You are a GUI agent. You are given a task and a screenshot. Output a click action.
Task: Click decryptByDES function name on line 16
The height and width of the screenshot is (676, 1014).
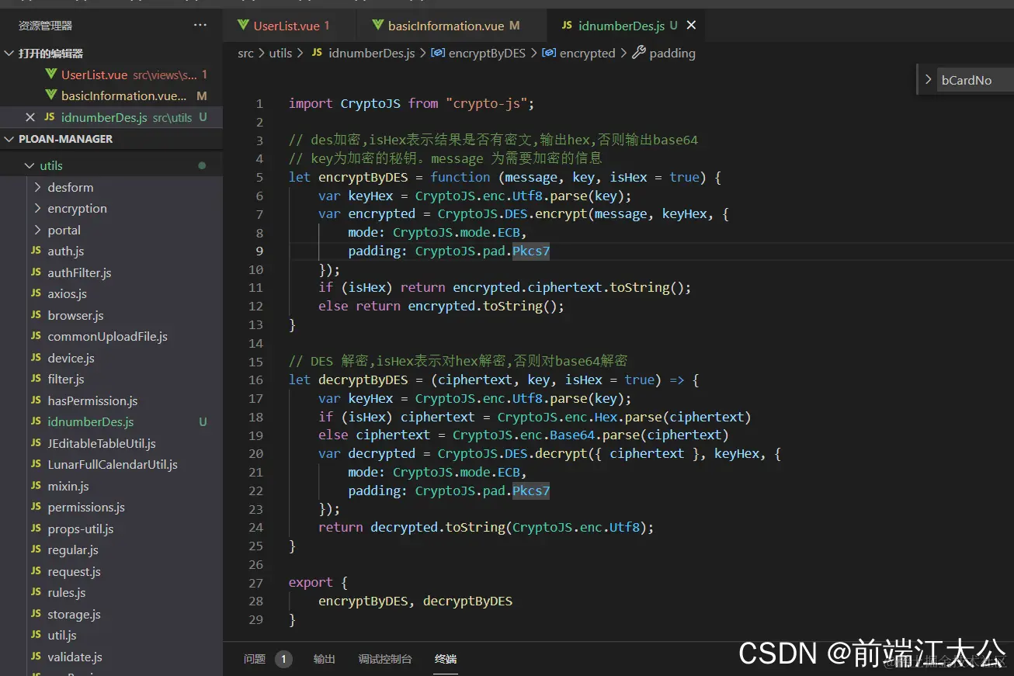pos(363,380)
